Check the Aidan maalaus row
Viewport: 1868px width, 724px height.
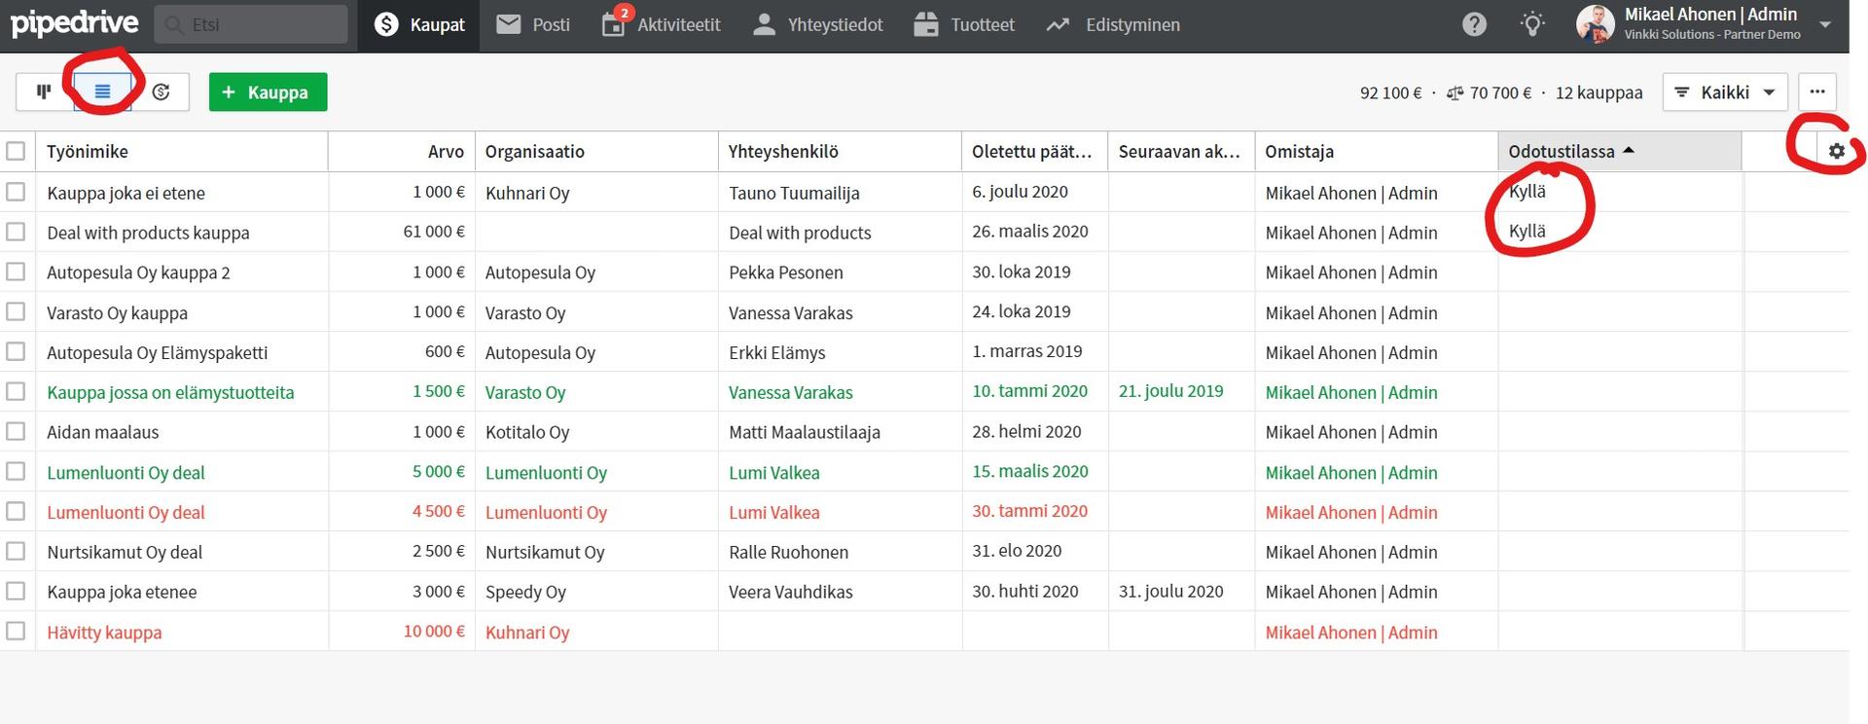(x=16, y=432)
